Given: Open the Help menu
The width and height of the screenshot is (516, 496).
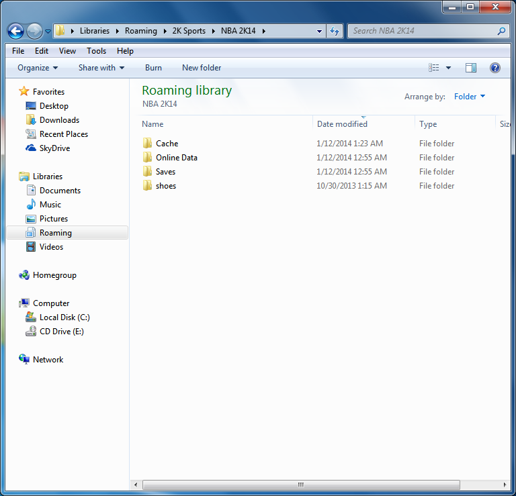Looking at the screenshot, I should coord(125,51).
